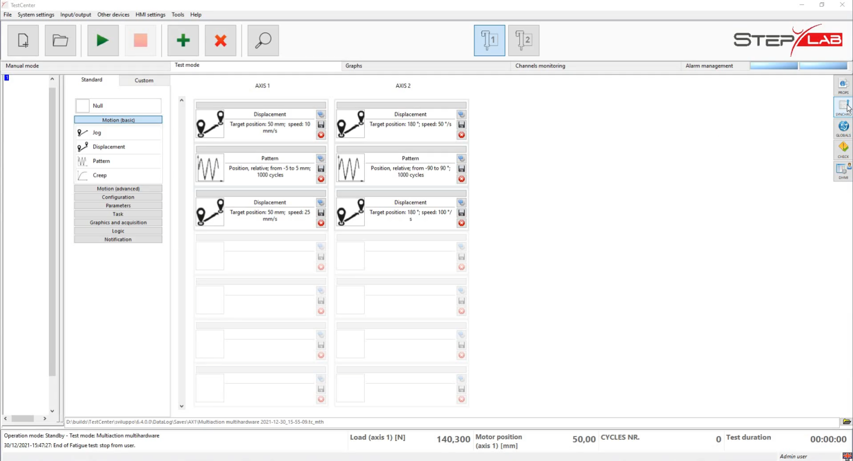Enable the Null checkbox
The width and height of the screenshot is (853, 461).
pos(82,106)
